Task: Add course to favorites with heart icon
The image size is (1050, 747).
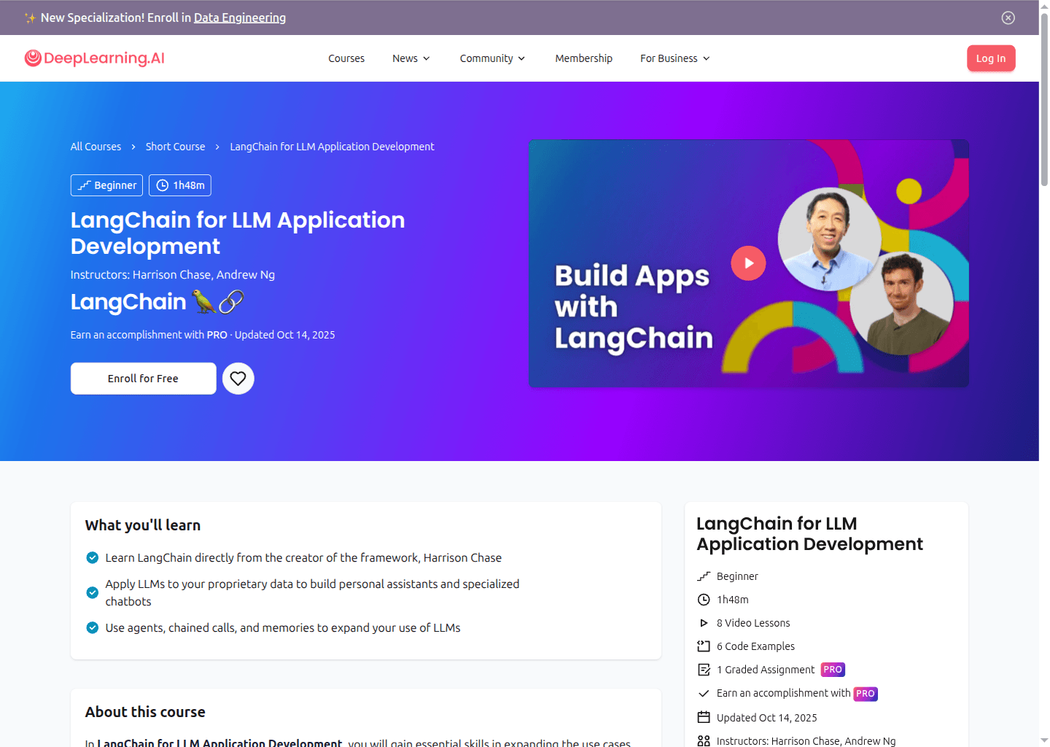Action: tap(238, 379)
